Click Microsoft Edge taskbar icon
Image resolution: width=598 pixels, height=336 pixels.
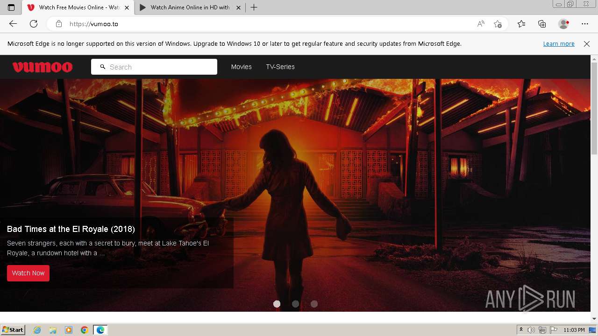100,330
